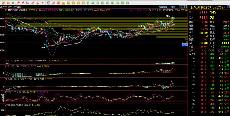Switch to monthly (月) period
The image size is (230, 116).
click(73, 3)
